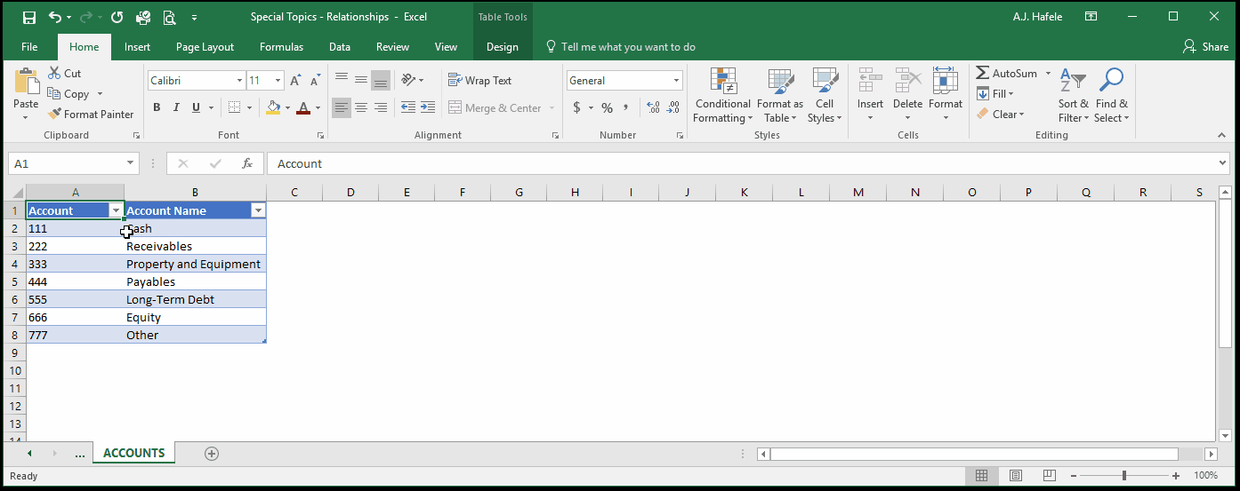Image resolution: width=1240 pixels, height=491 pixels.
Task: Toggle Wrap Text
Action: (x=480, y=80)
